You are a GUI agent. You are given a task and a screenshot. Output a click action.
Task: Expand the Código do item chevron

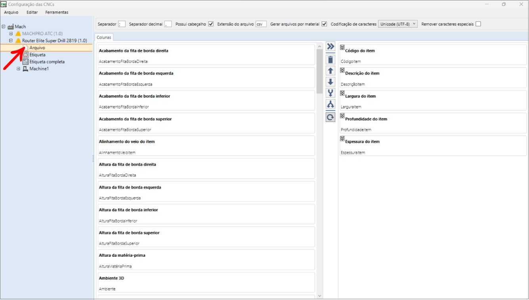point(343,48)
